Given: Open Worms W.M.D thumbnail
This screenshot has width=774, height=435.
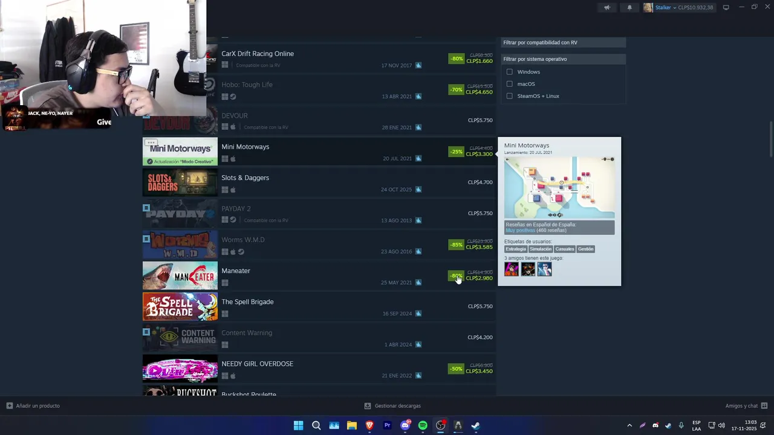Looking at the screenshot, I should click(x=180, y=245).
